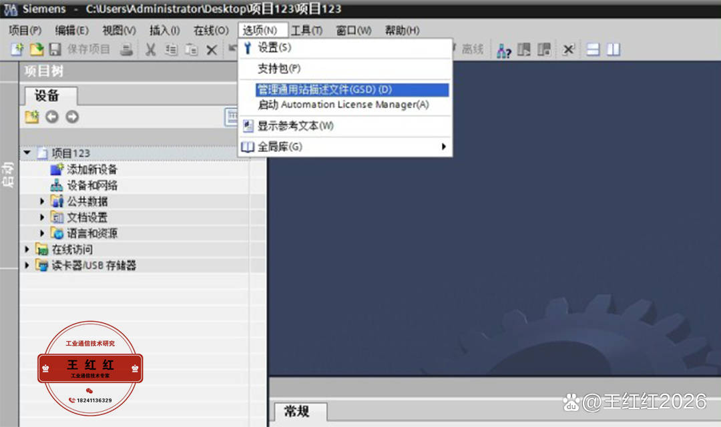721x427 pixels.
Task: Click the document icon beside 显示参考文本
Action: pos(248,126)
